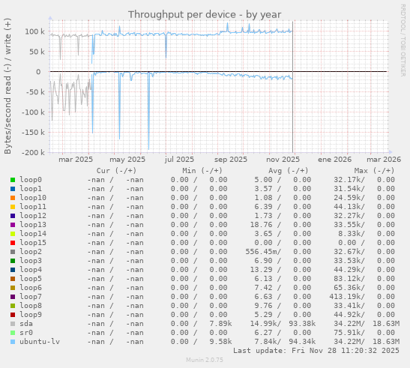This screenshot has width=410, height=368.
Task: Click the 100 k y-axis label
Action: point(34,31)
